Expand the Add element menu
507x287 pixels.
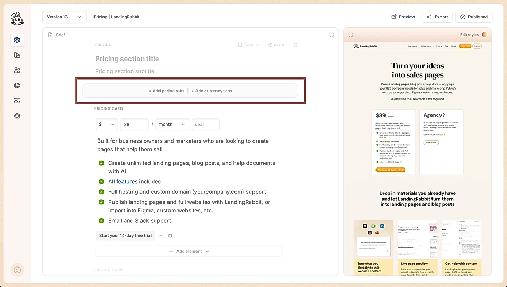(x=189, y=251)
